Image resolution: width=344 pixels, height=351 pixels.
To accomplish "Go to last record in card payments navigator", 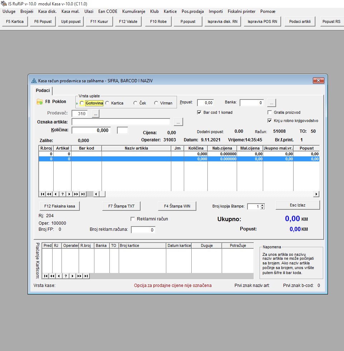I will [85, 276].
